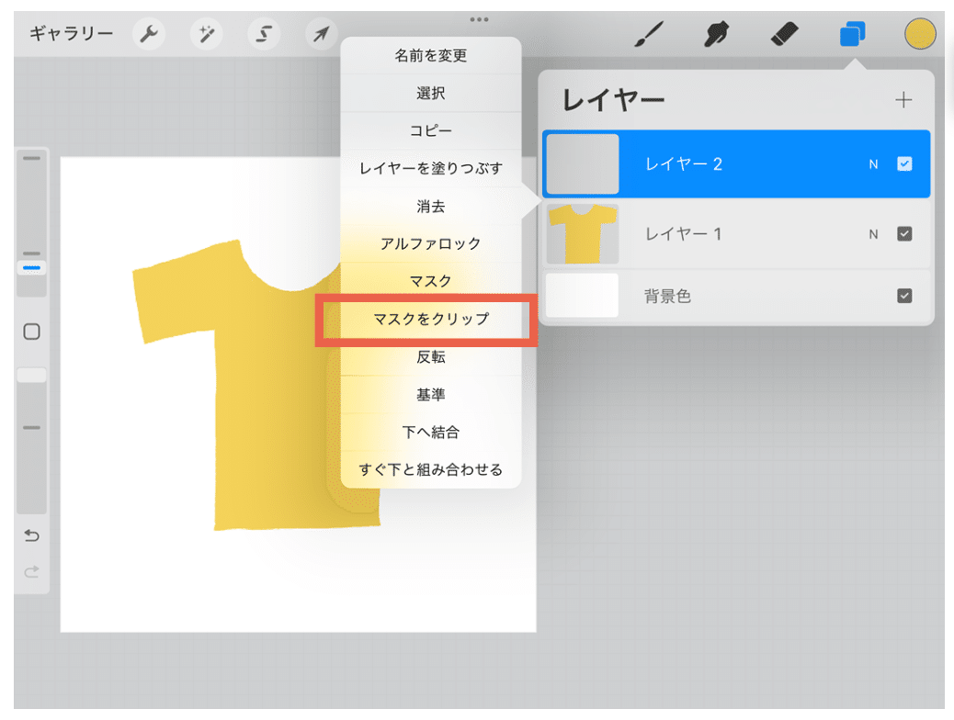The width and height of the screenshot is (954, 720).
Task: Toggle visibility checkbox of 背景色
Action: pyautogui.click(x=904, y=296)
